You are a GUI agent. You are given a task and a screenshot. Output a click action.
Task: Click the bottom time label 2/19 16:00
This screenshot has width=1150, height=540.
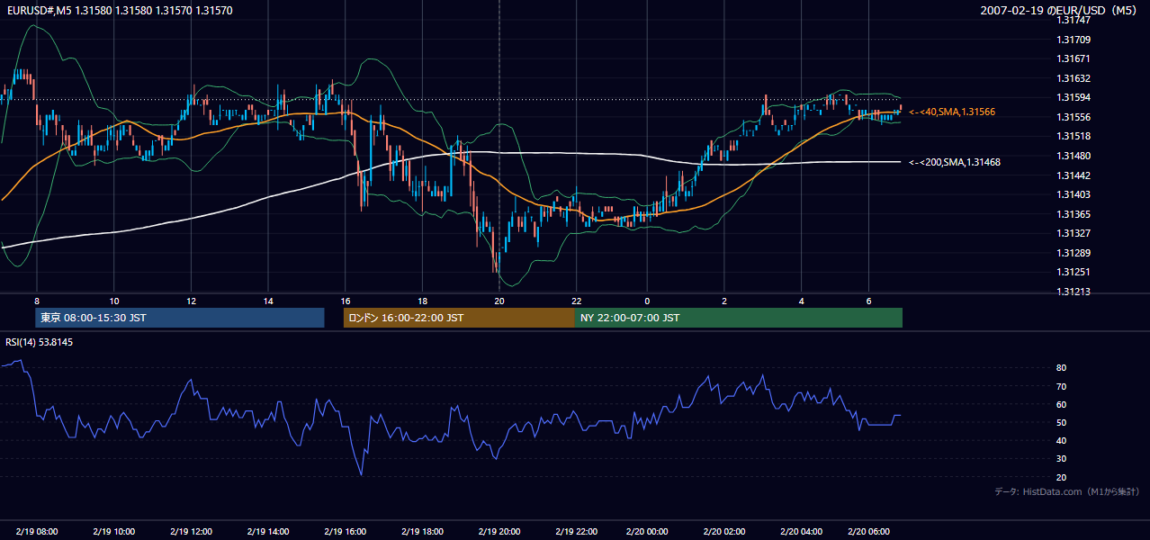pyautogui.click(x=345, y=532)
